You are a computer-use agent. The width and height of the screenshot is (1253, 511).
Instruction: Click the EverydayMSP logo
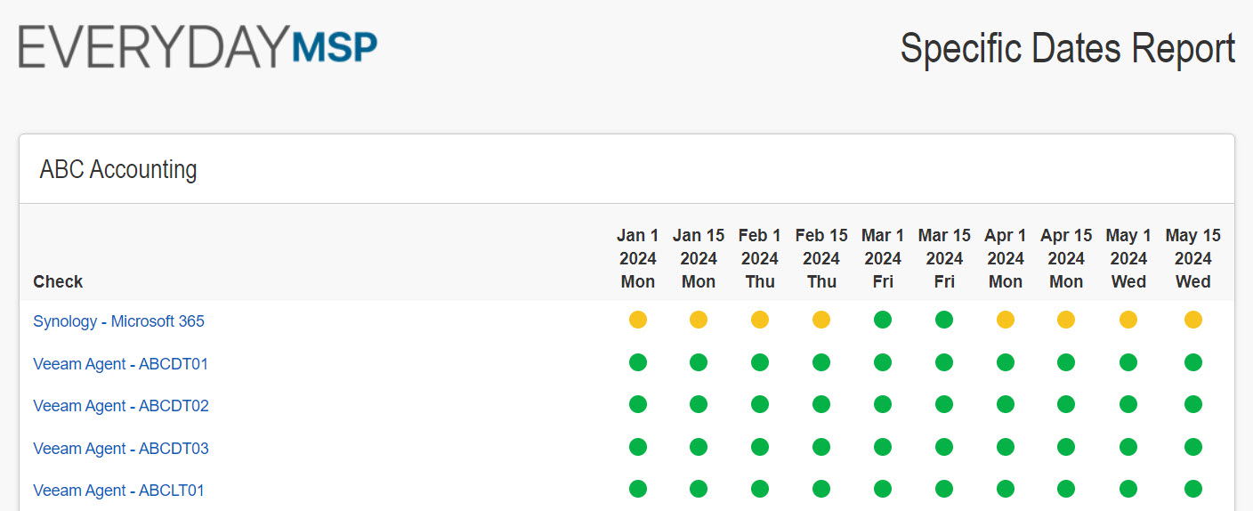pos(198,47)
